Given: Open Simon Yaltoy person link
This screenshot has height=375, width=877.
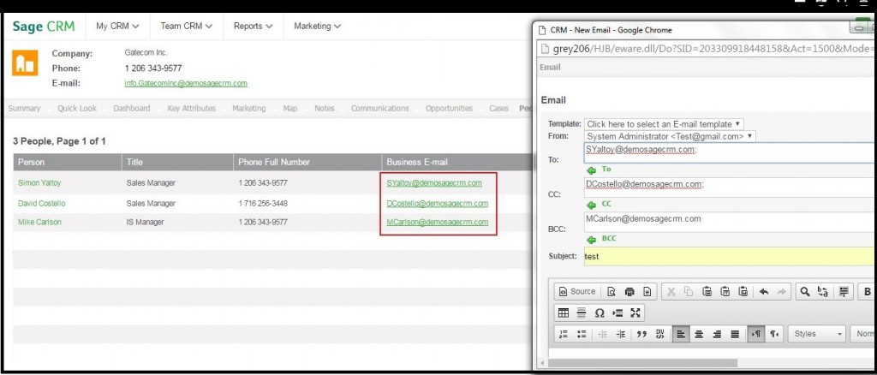Looking at the screenshot, I should pyautogui.click(x=39, y=182).
